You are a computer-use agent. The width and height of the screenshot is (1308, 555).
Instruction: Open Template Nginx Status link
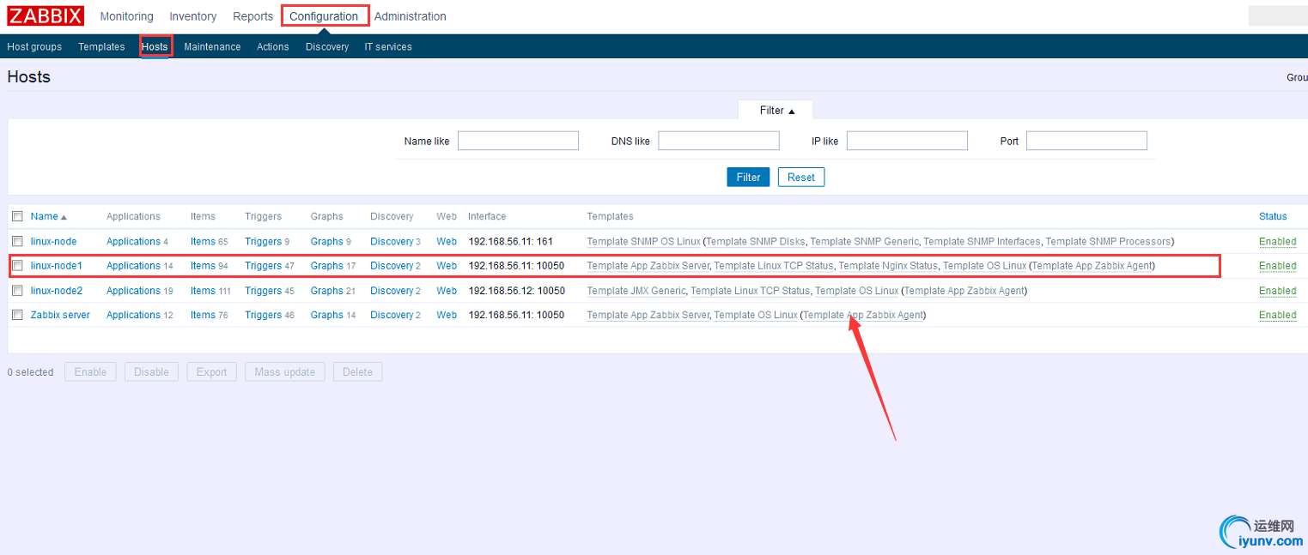pos(888,266)
